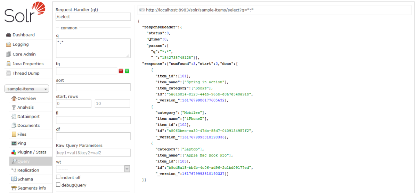
Task: Open the Analysis page
Action: (x=25, y=107)
